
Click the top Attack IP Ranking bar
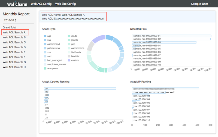(165, 89)
